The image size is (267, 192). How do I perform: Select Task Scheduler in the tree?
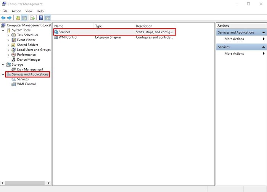point(27,35)
